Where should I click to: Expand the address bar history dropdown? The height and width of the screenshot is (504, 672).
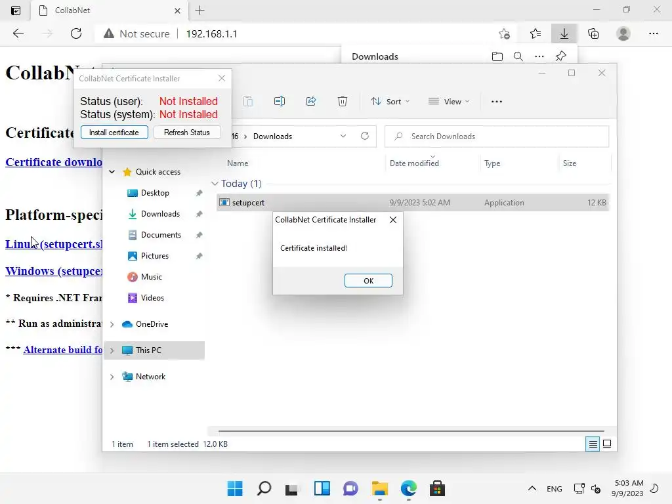tap(343, 136)
